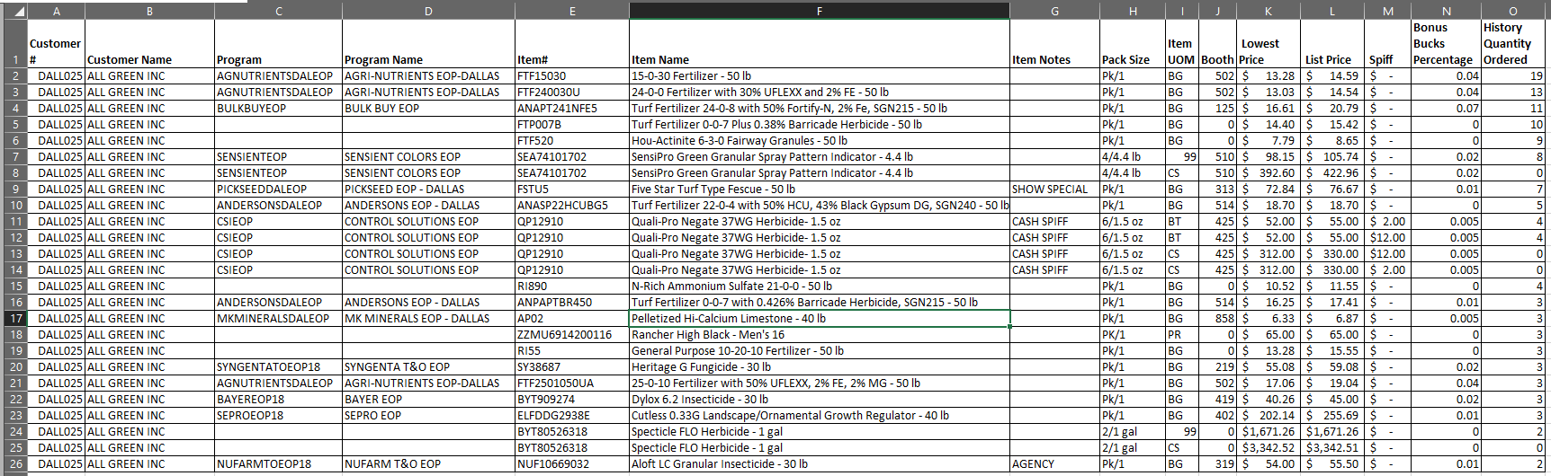
Task: Click the Item Name header cell
Action: point(819,59)
